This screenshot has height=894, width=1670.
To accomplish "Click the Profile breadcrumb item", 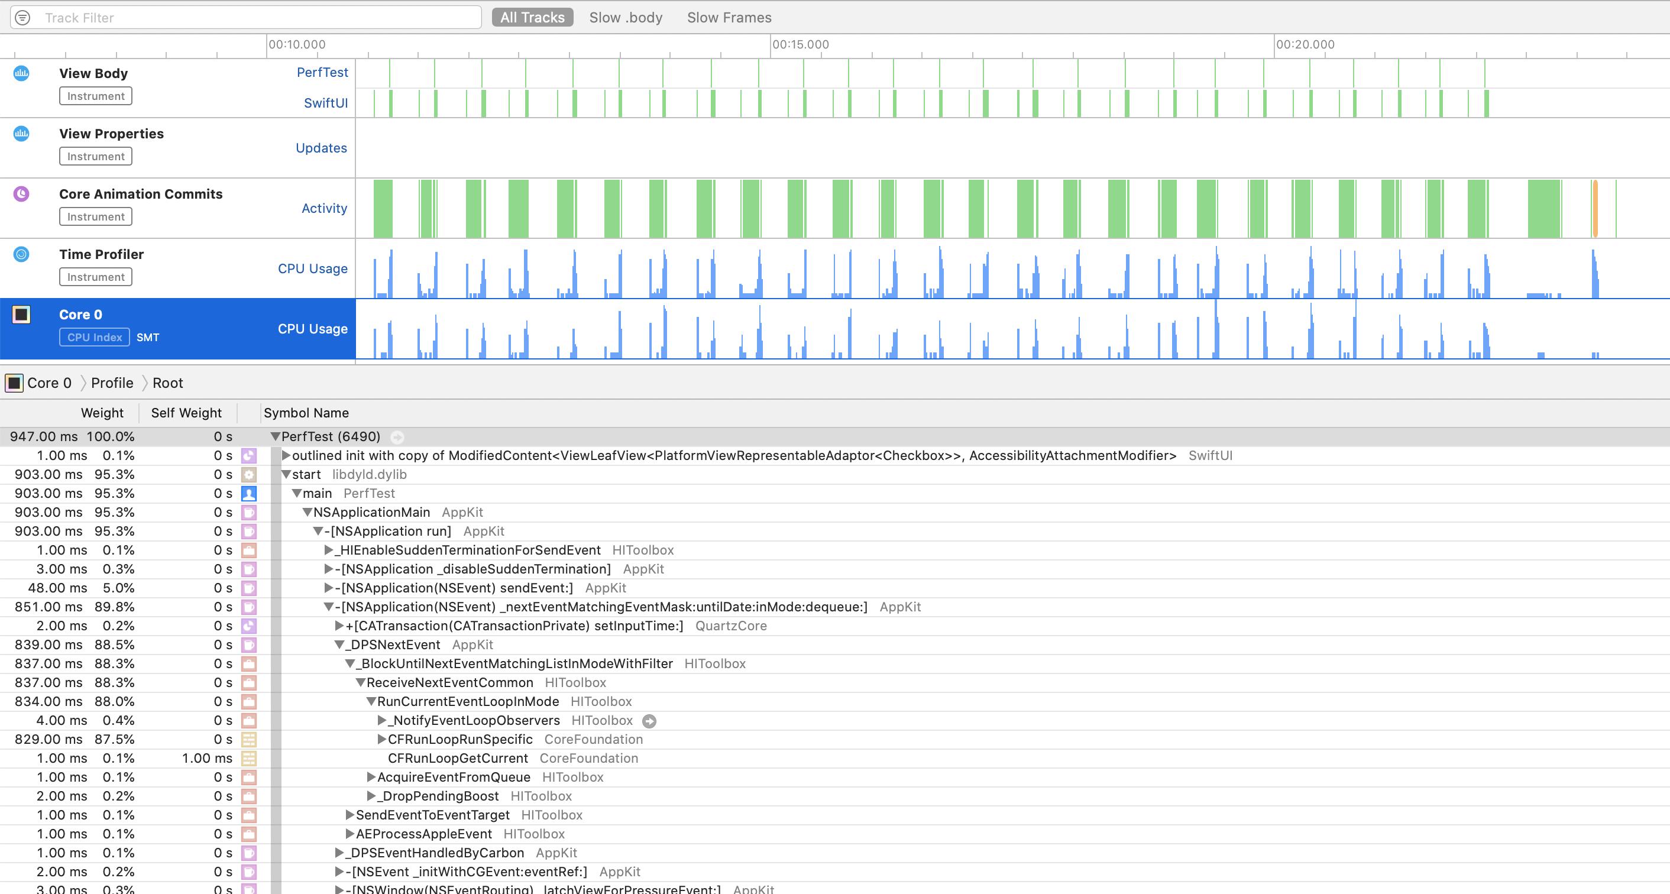I will [x=112, y=383].
